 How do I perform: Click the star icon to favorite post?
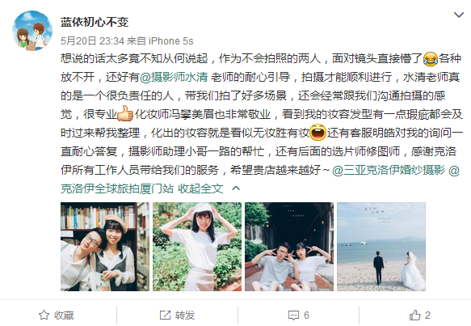pyautogui.click(x=44, y=315)
